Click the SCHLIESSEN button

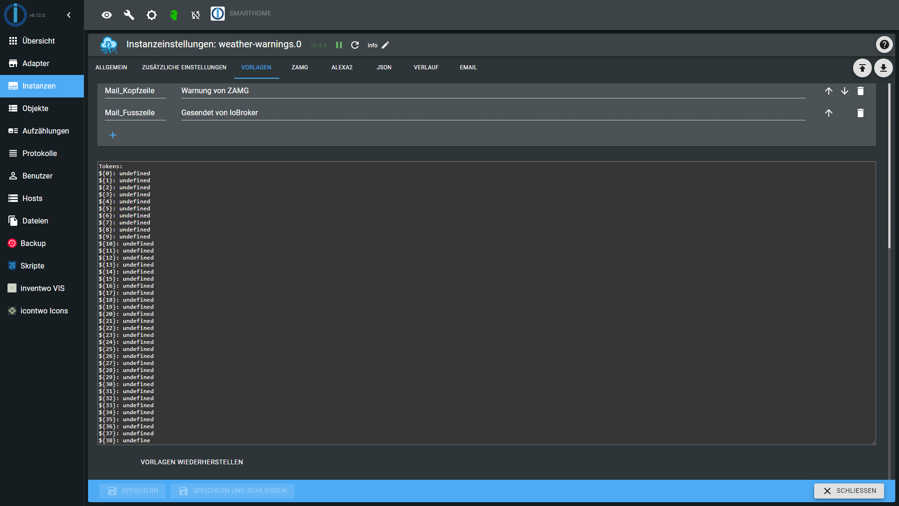849,491
